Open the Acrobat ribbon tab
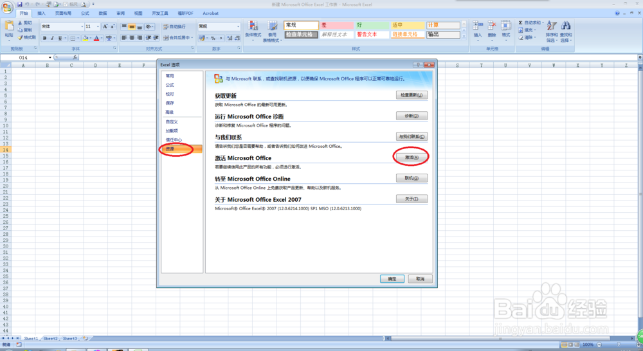The image size is (643, 351). pos(210,13)
